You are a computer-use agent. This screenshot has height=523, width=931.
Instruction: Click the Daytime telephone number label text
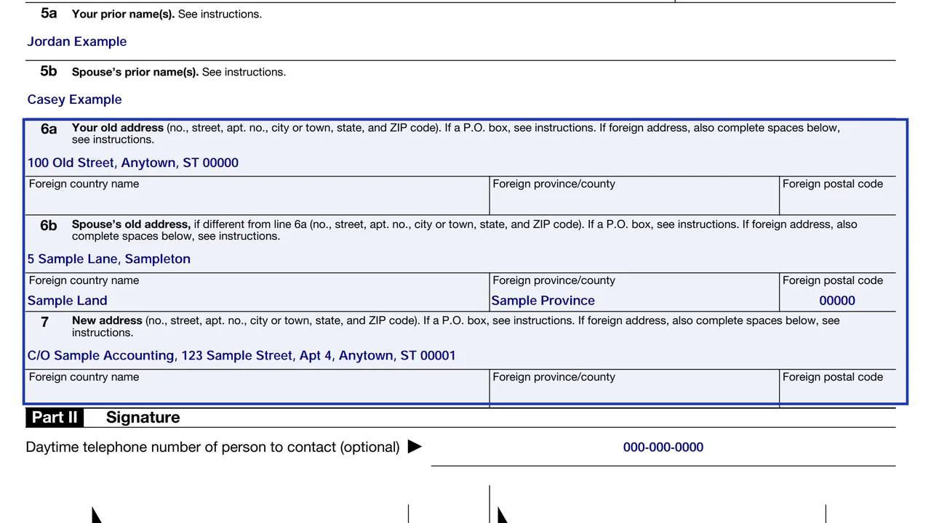(212, 447)
